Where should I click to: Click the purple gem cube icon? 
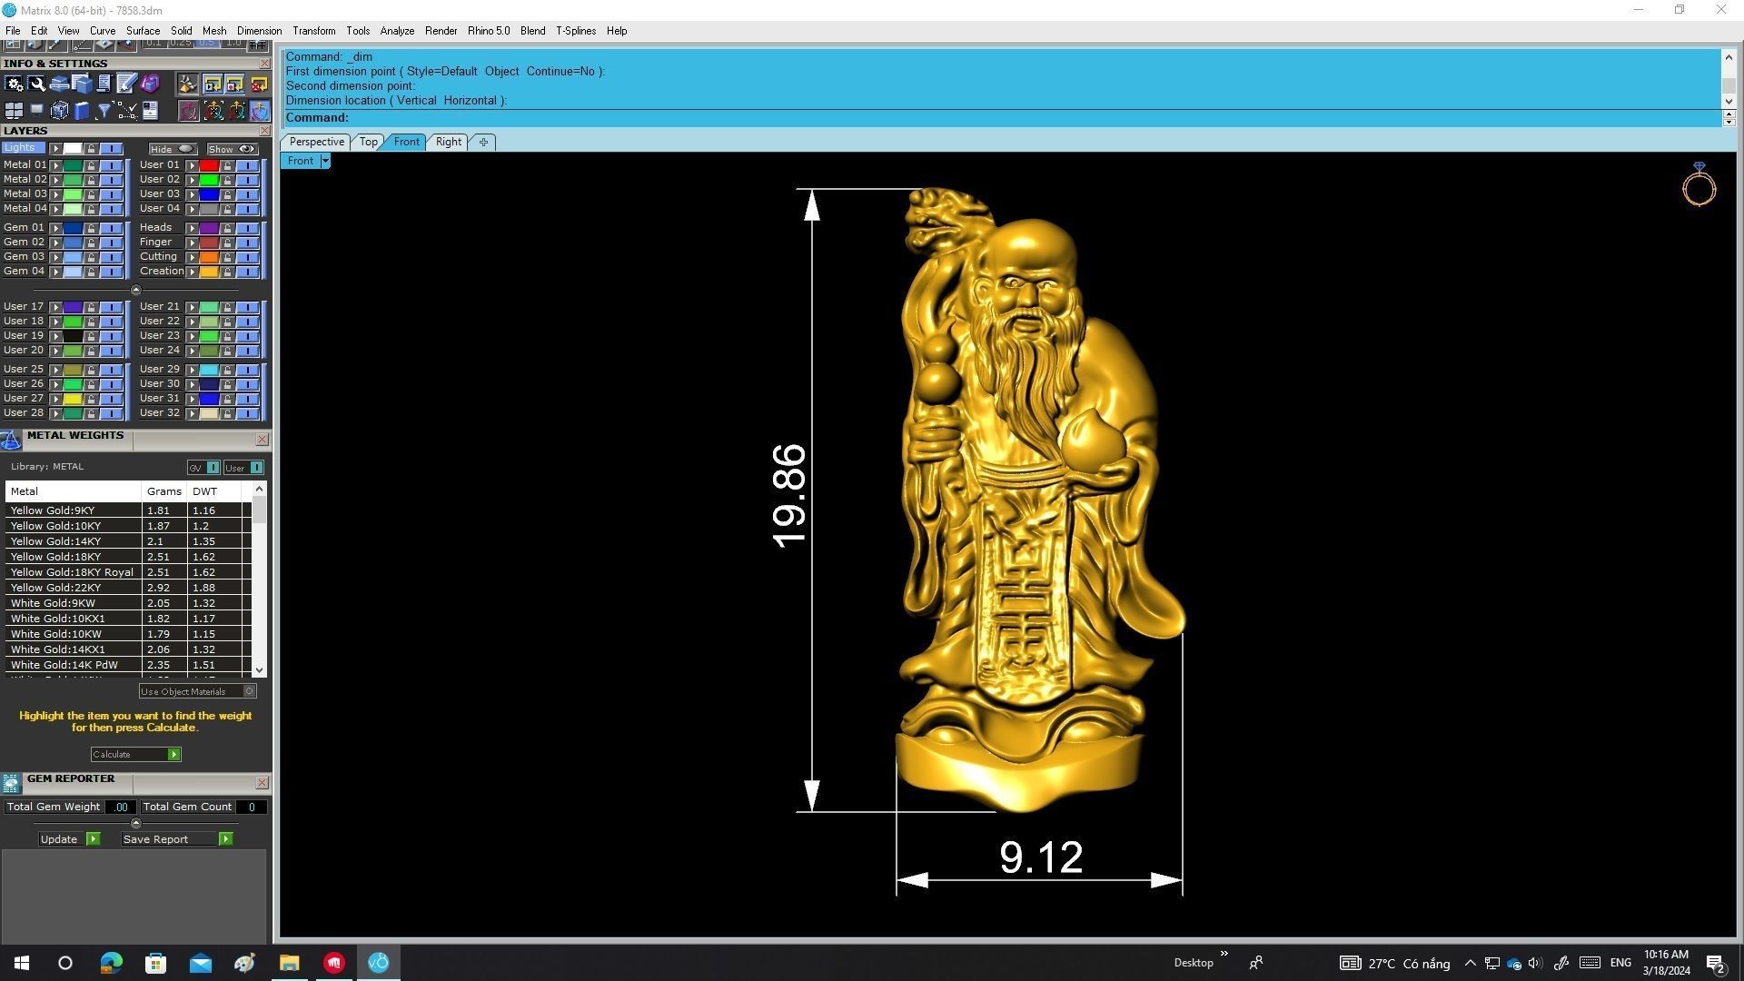[150, 84]
